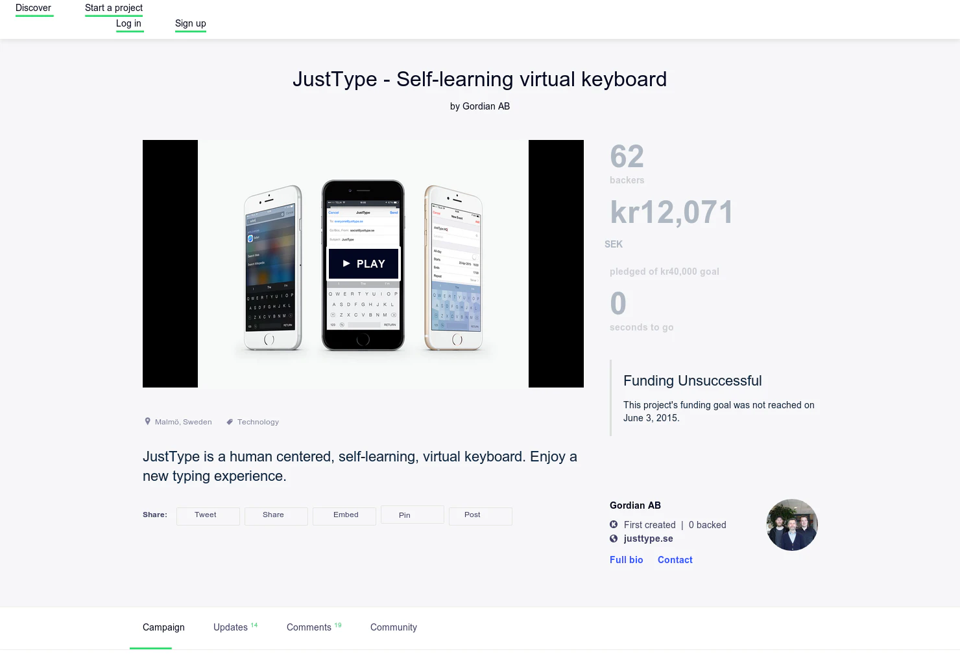Select the Technology category tag icon
The height and width of the screenshot is (672, 960).
click(229, 421)
